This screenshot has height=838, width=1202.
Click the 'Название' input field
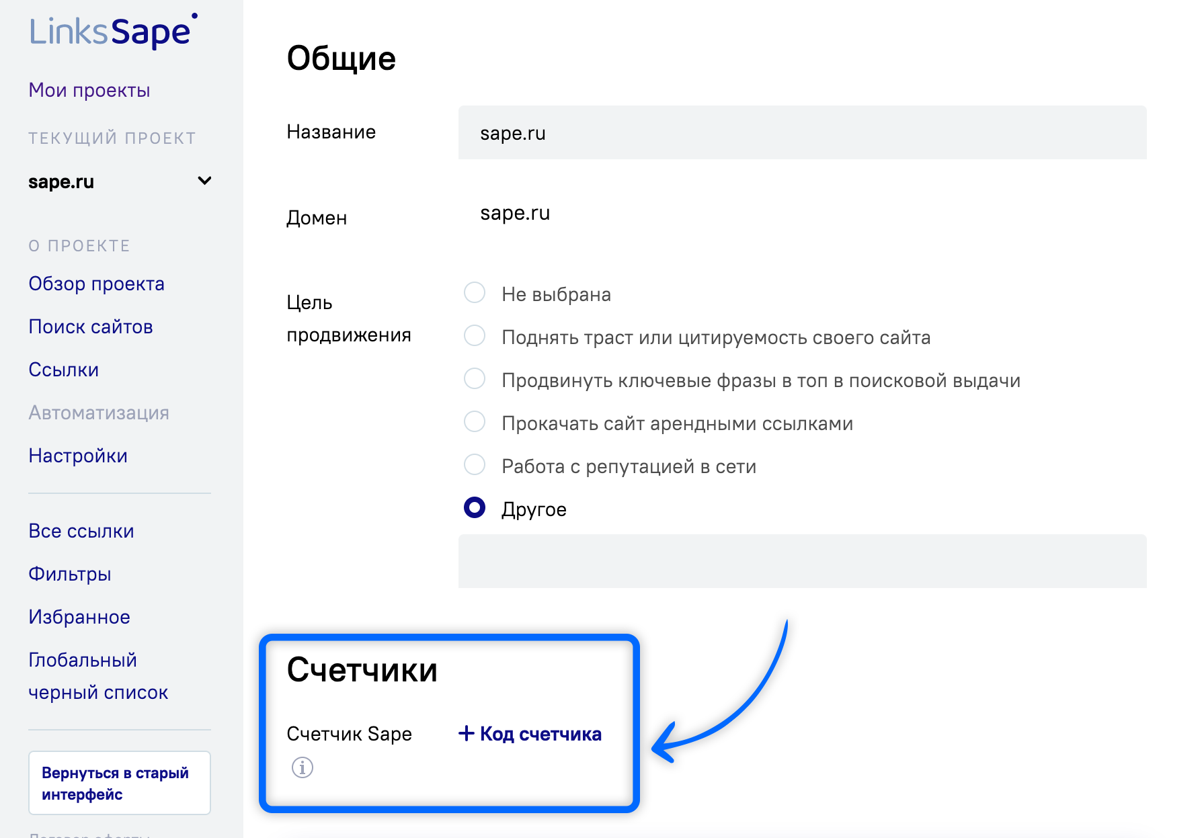(x=803, y=132)
